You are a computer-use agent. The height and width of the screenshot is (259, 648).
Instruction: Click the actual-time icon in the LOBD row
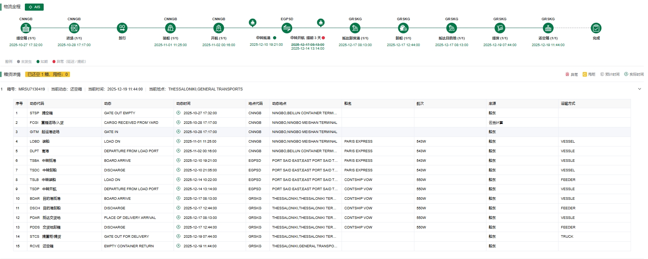[x=178, y=141]
